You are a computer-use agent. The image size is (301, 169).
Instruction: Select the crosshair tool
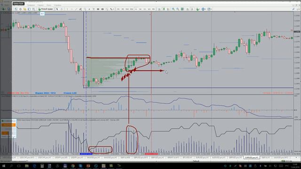click(x=62, y=9)
